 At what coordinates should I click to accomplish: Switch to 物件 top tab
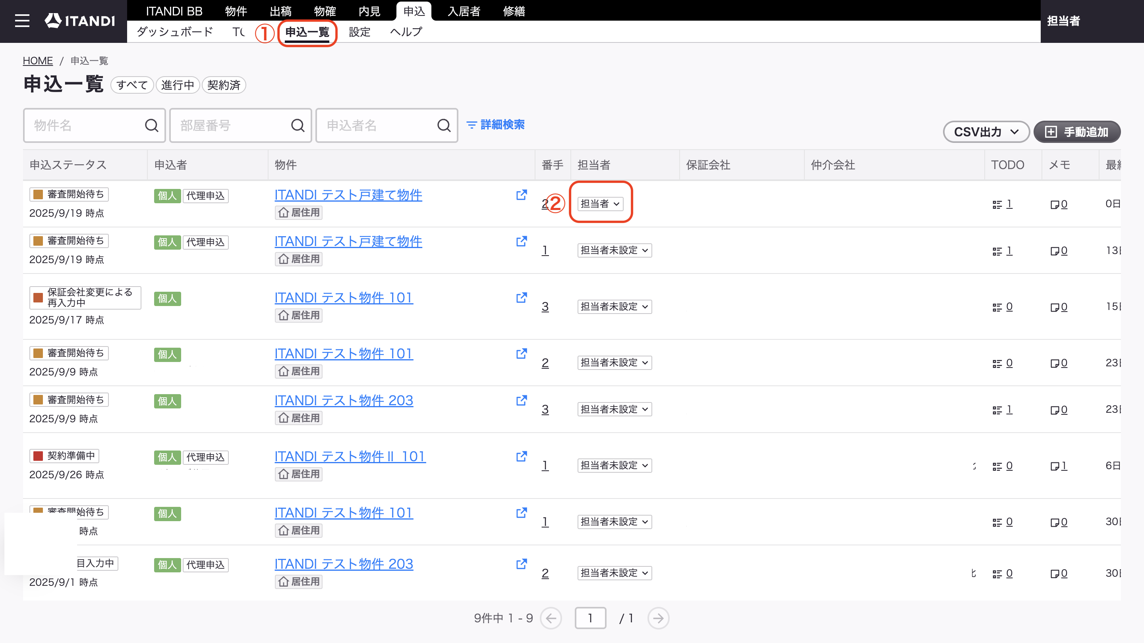click(x=236, y=11)
